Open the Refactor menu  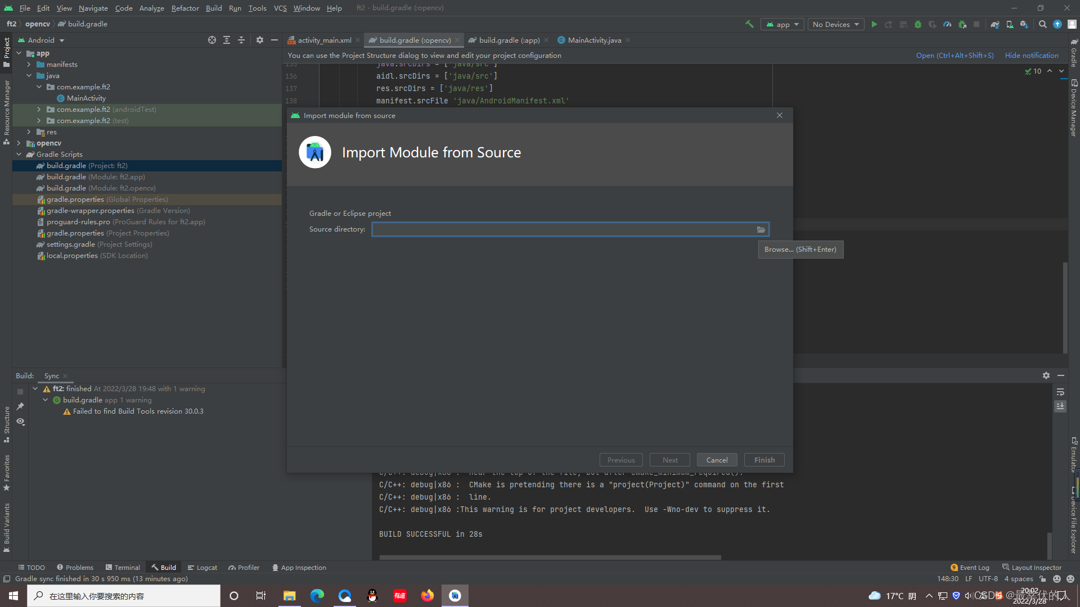(185, 8)
